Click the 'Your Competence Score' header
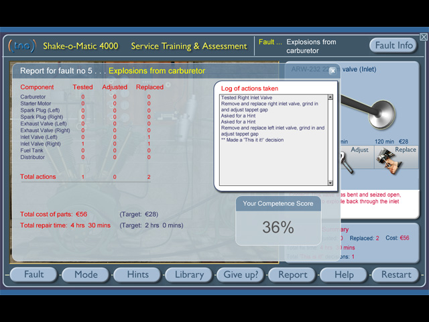 point(278,203)
